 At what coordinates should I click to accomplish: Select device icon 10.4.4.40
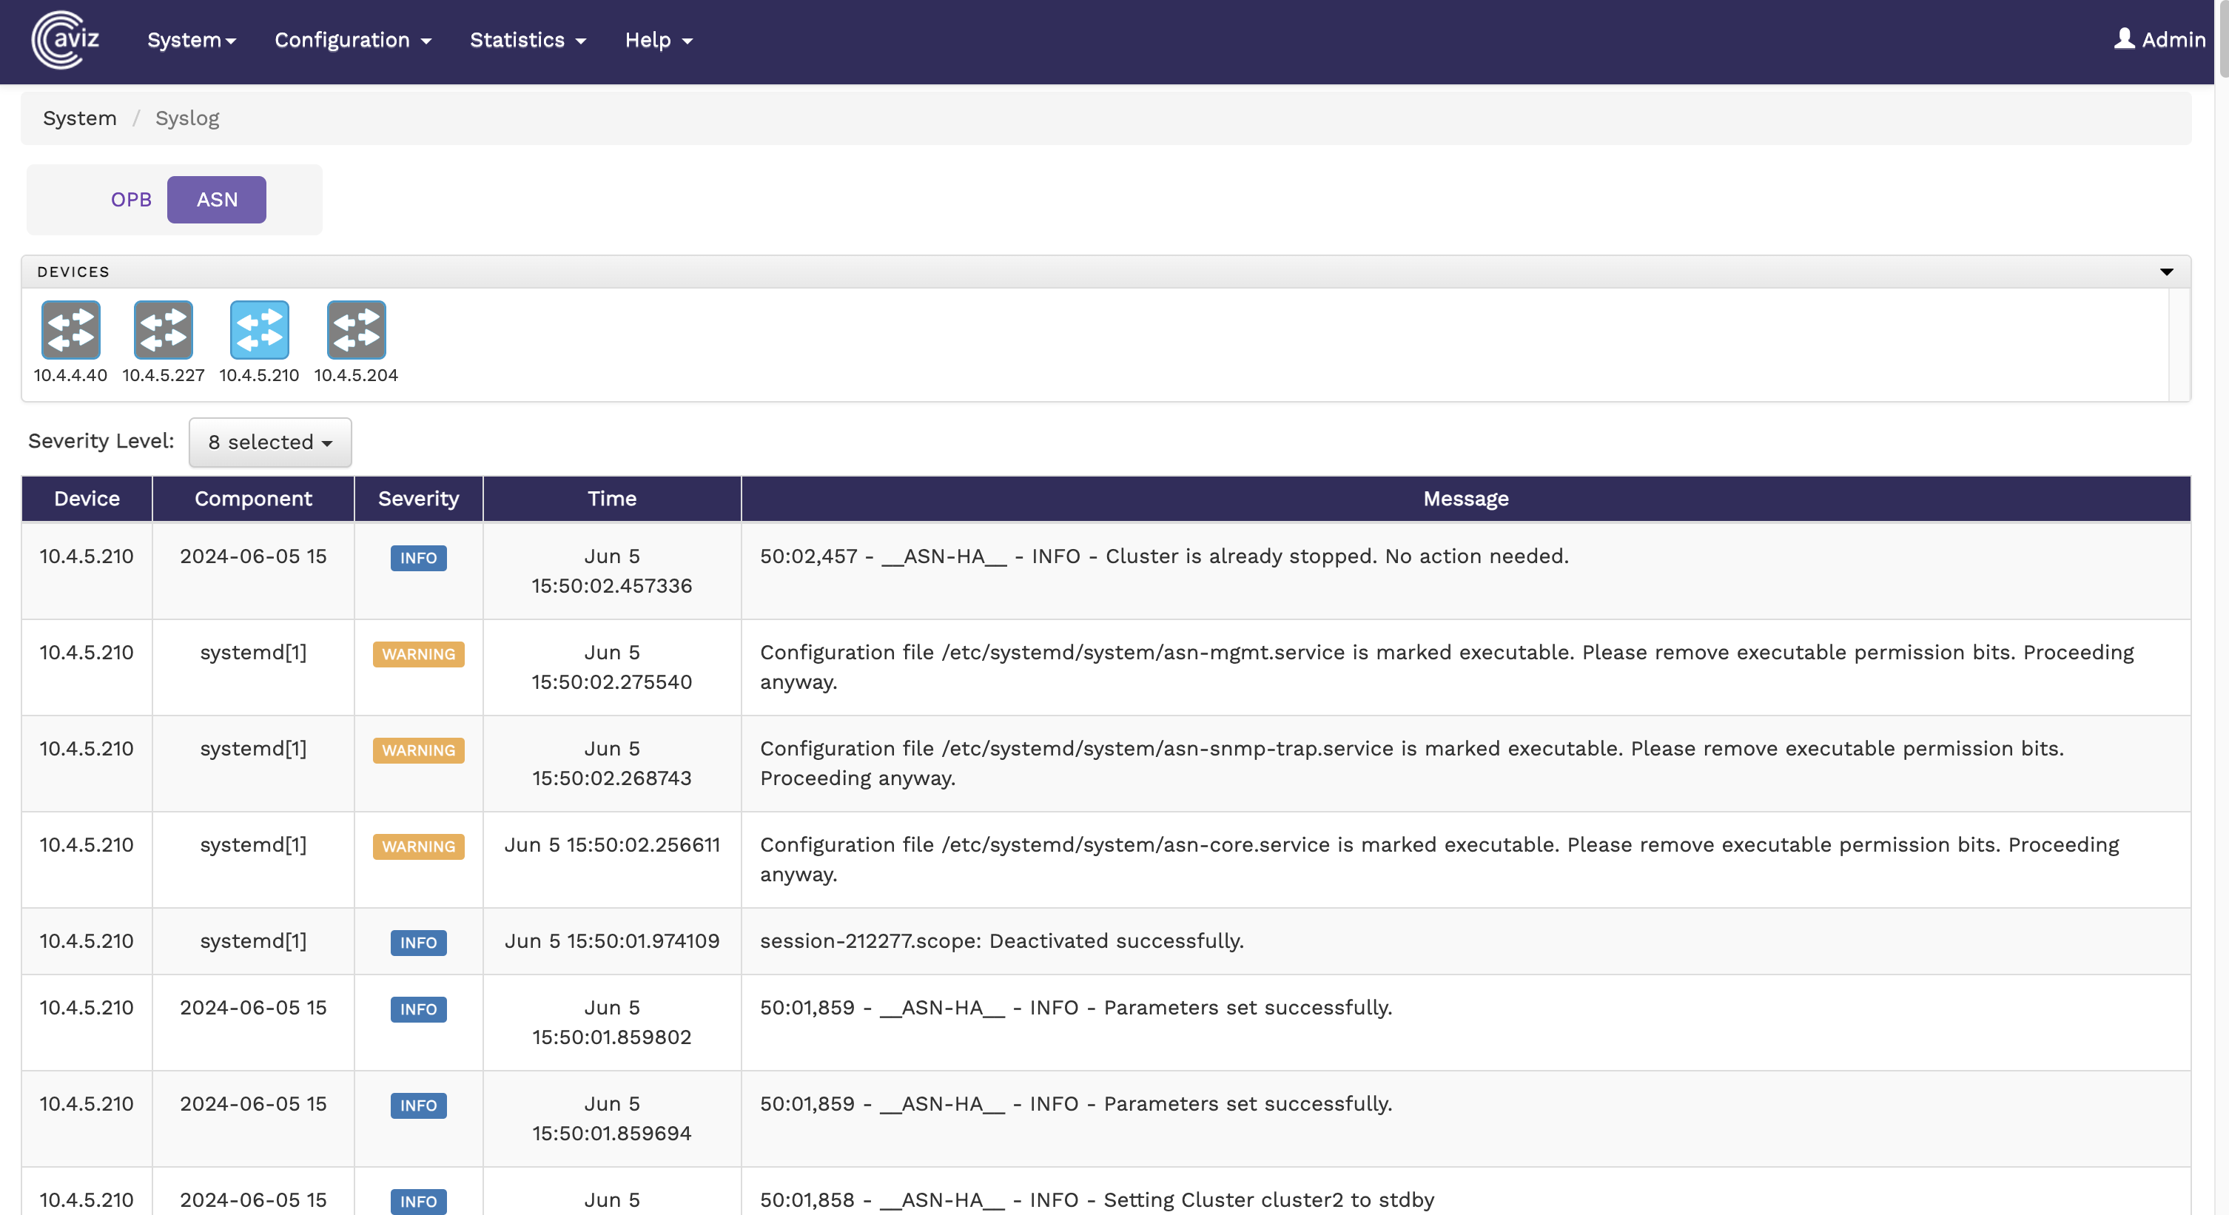(x=70, y=330)
